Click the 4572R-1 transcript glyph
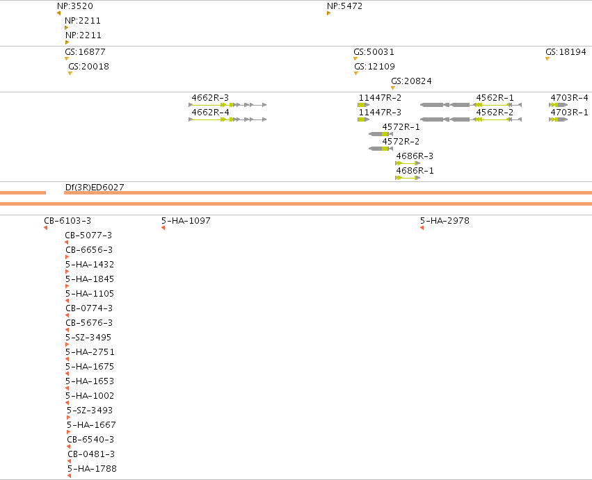This screenshot has width=592, height=480. (381, 134)
